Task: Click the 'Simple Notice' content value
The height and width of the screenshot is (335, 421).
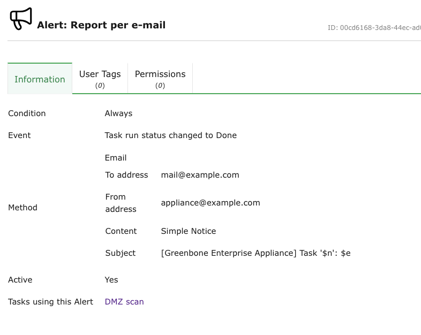Action: (189, 231)
